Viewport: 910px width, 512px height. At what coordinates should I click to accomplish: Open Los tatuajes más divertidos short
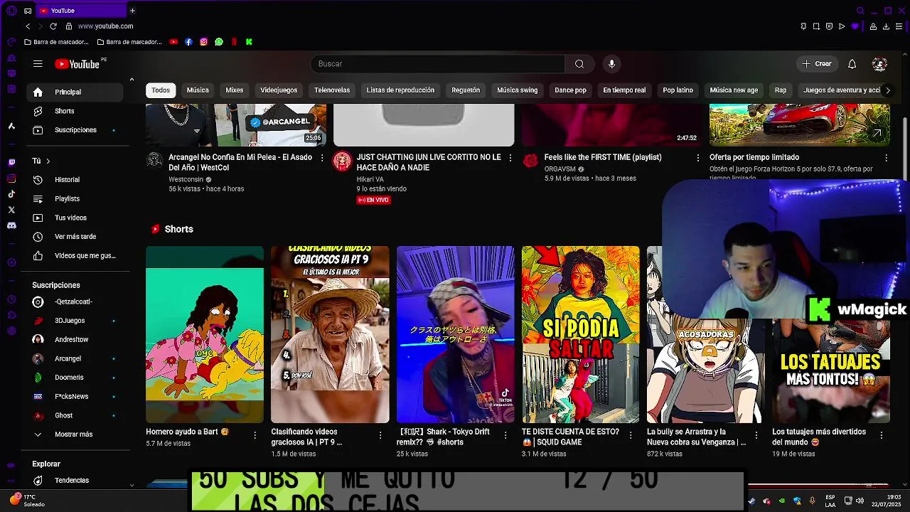coord(831,370)
